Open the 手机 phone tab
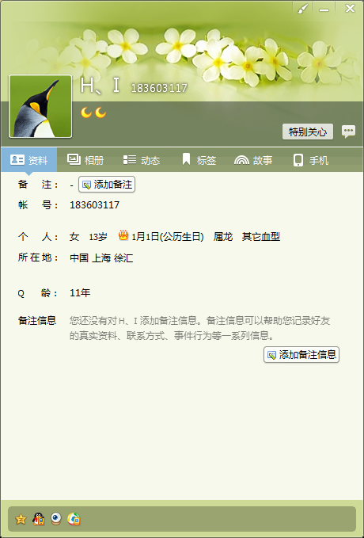The width and height of the screenshot is (364, 538). (x=311, y=160)
